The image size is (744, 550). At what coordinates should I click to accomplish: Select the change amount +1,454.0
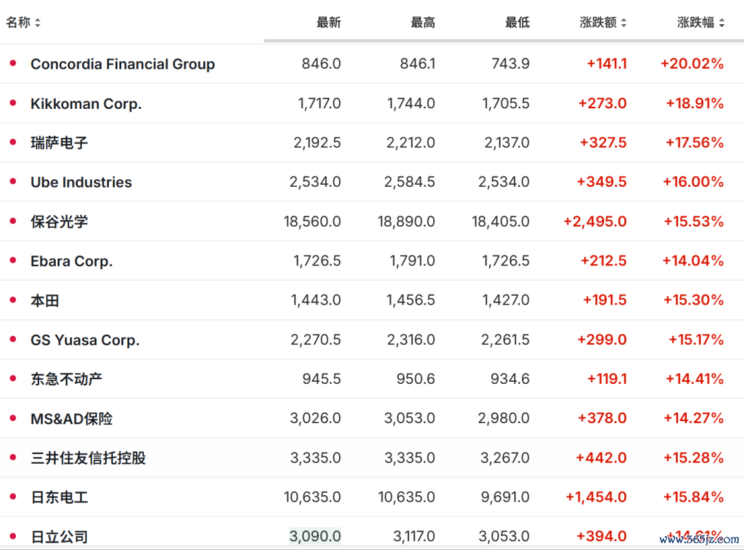tap(596, 497)
